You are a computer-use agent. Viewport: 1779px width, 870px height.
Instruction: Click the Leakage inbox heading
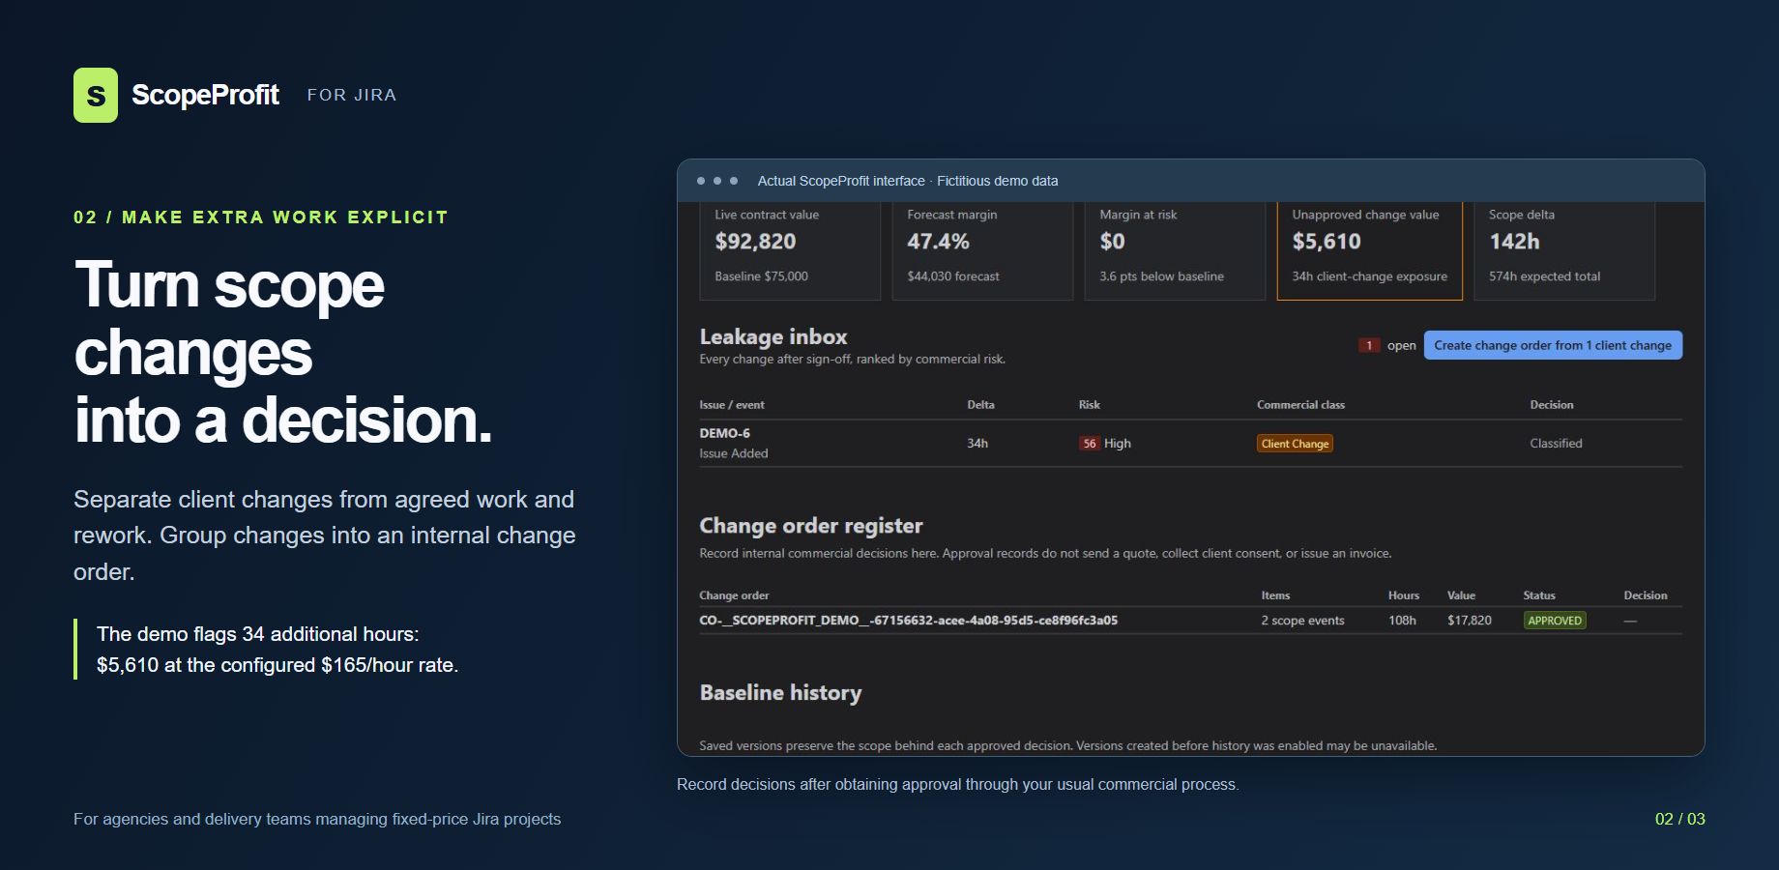(x=773, y=336)
